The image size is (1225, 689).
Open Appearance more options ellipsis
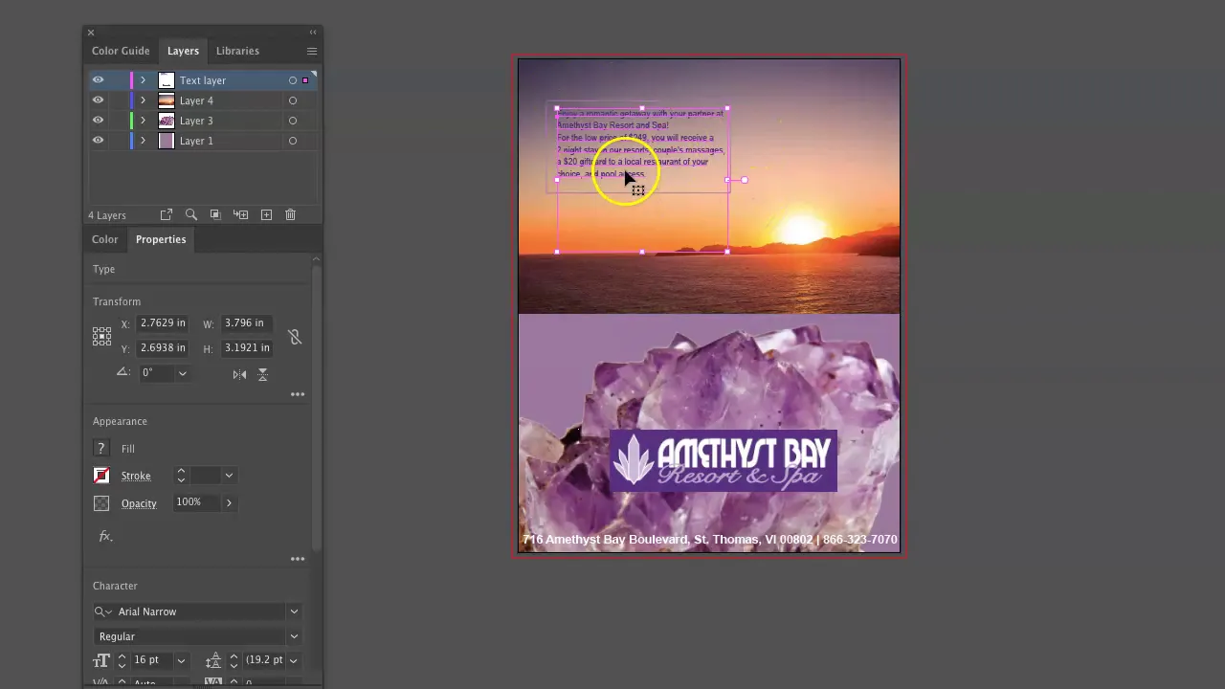coord(298,559)
